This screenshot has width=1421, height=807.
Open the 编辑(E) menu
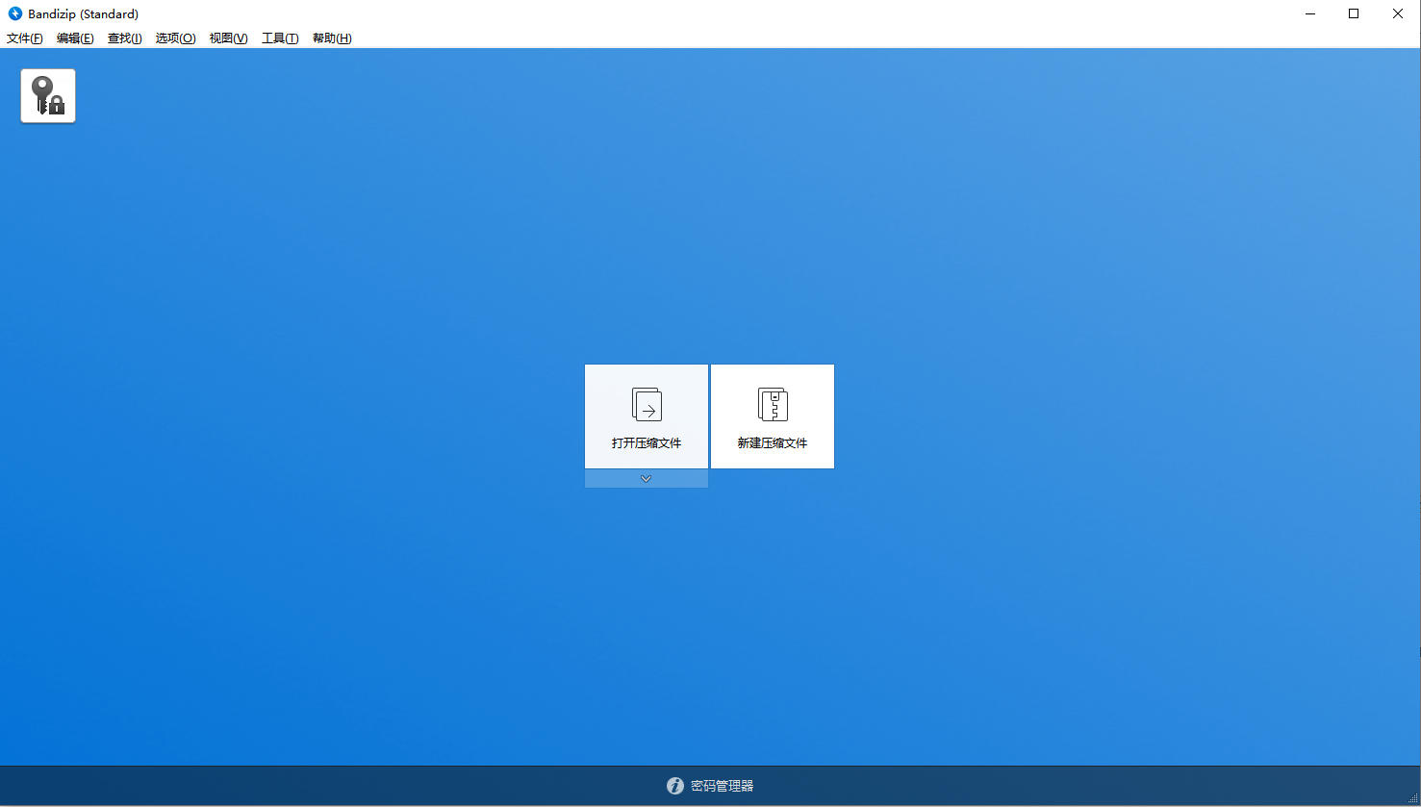tap(75, 38)
